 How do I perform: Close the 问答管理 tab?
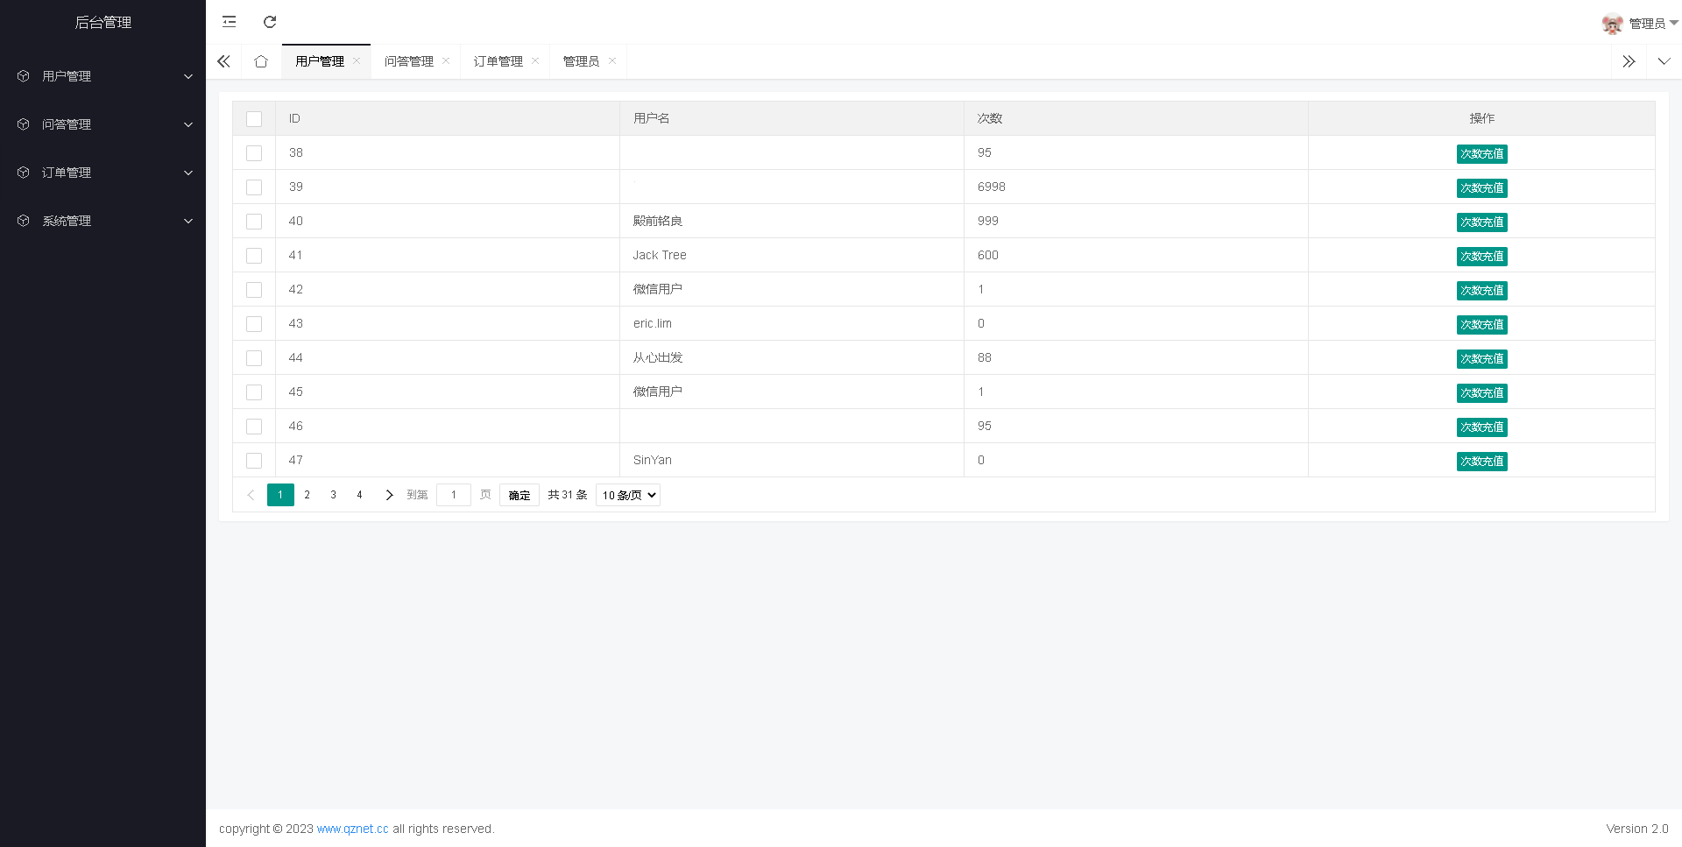[x=446, y=60]
